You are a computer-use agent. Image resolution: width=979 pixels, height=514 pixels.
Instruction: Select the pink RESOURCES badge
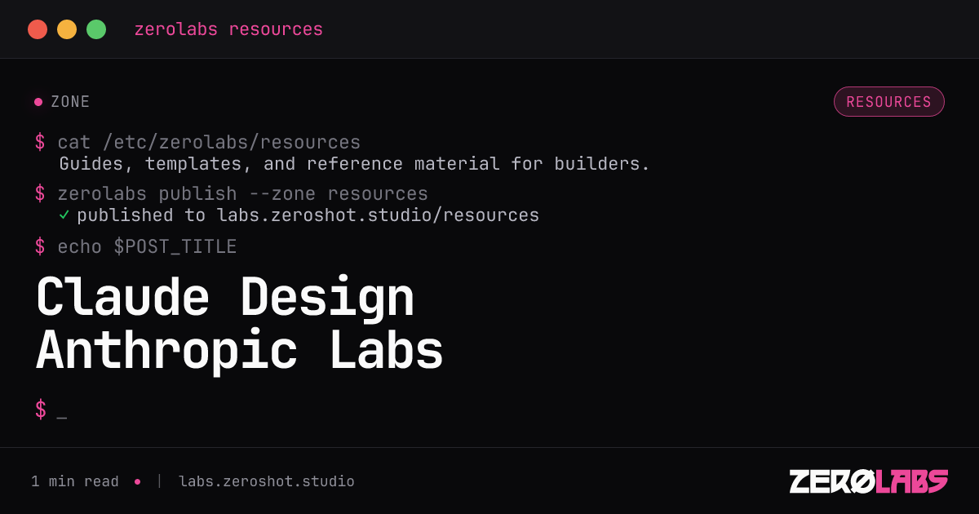click(x=888, y=102)
